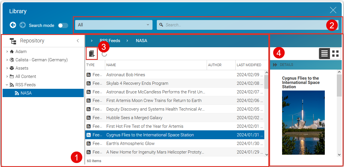Open the All filter dropdown

pos(114,25)
